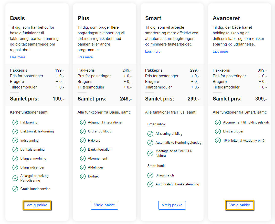Screen dimensions: 275x224
Task: Click the checkmark next to Autoforslag i bankafstemning
Action: 150,184
